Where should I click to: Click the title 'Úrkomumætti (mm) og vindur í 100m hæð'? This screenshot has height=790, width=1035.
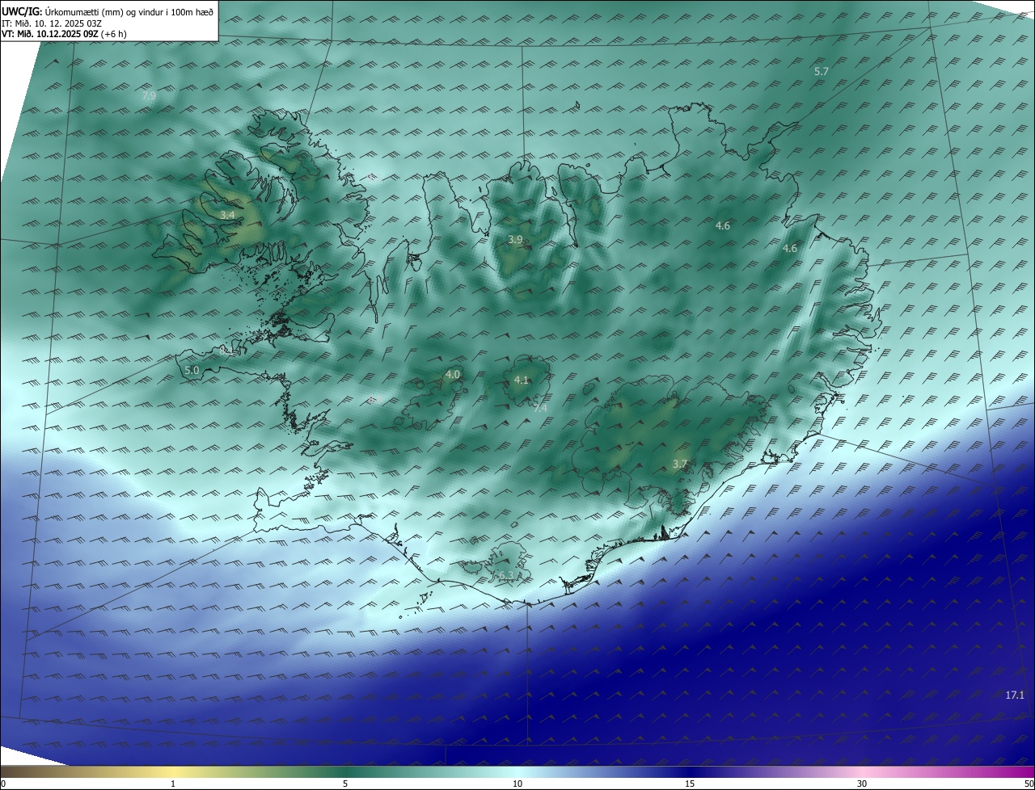[x=129, y=11]
